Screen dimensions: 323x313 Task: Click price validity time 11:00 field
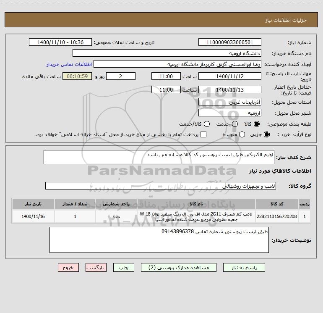(x=166, y=90)
